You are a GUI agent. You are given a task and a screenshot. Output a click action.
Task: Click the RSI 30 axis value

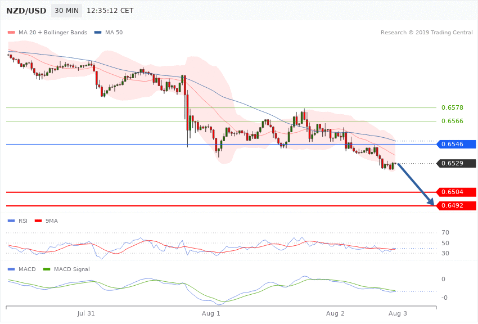(x=445, y=253)
